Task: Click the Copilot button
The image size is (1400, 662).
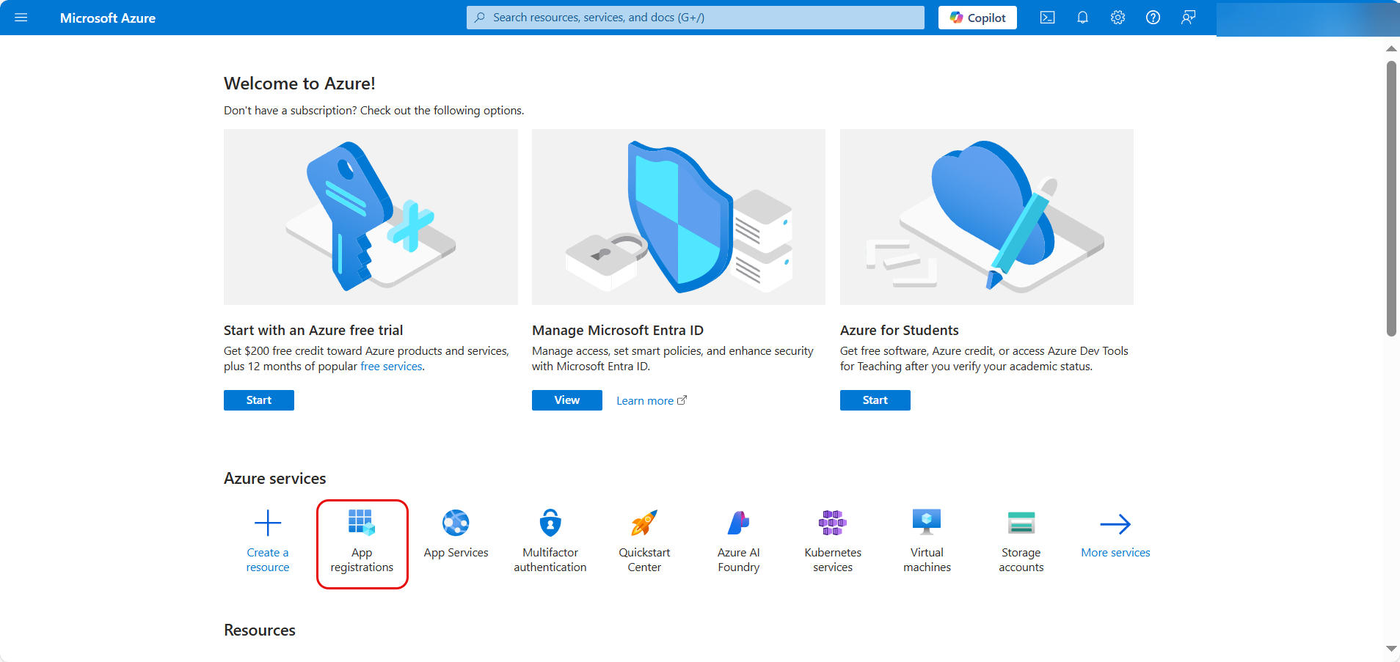Action: click(x=977, y=18)
